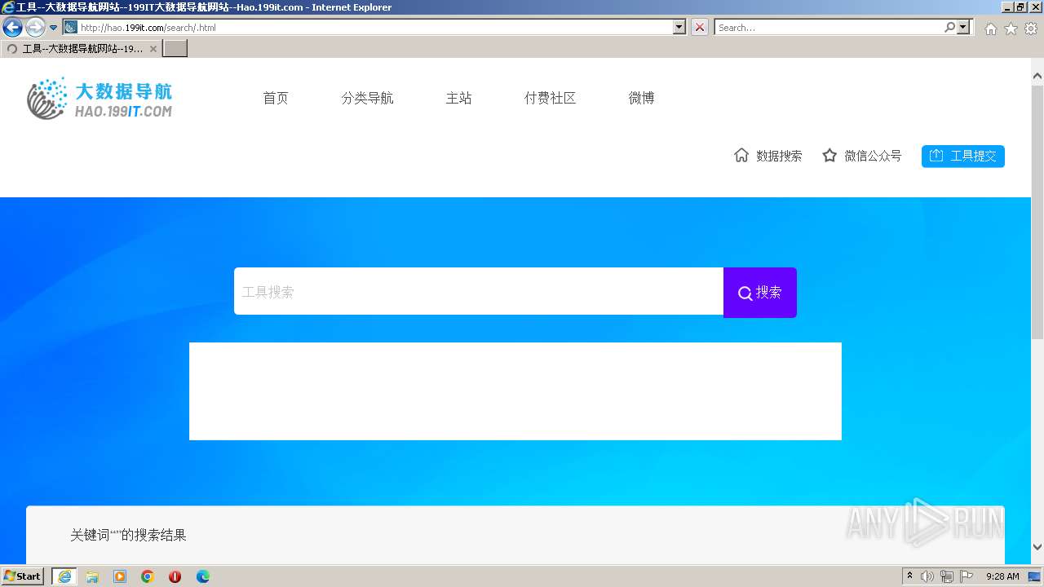
Task: Click the page scrollbar up arrow
Action: [1037, 76]
